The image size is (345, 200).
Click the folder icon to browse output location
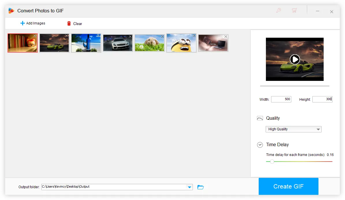tap(200, 187)
